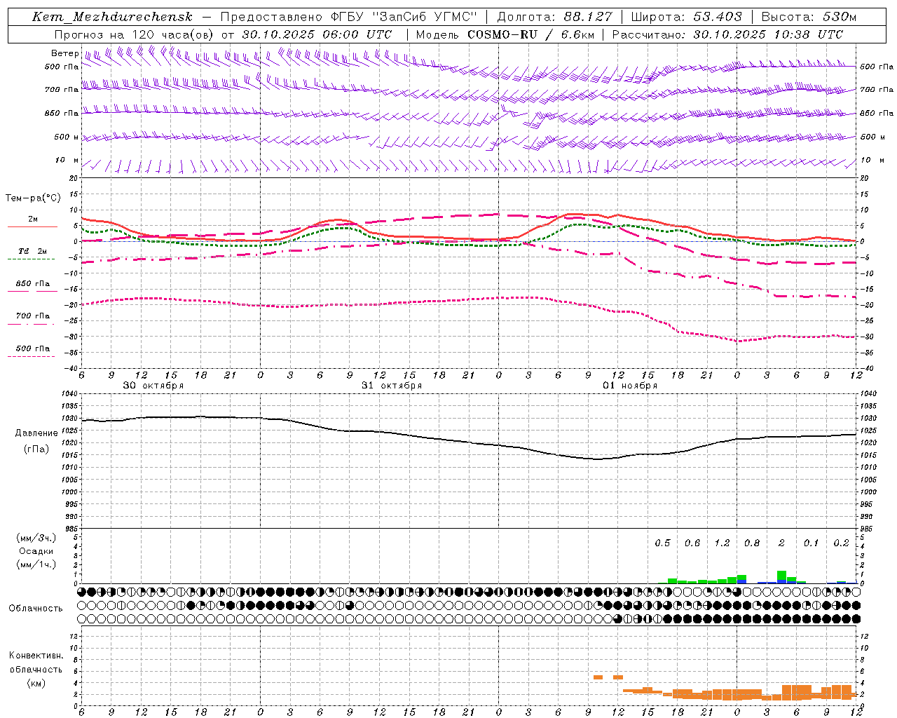897x718 pixels.
Task: Click the Осадки precipitation label
Action: (x=36, y=551)
